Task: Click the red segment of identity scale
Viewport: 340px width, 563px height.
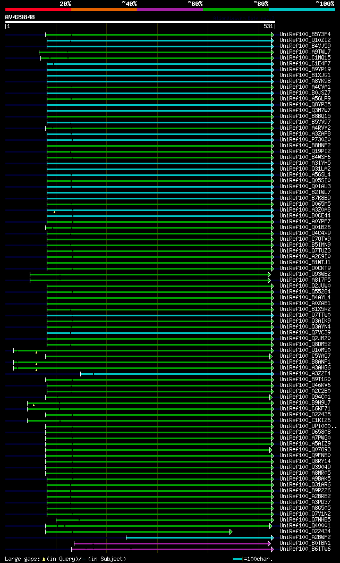Action: [38, 10]
